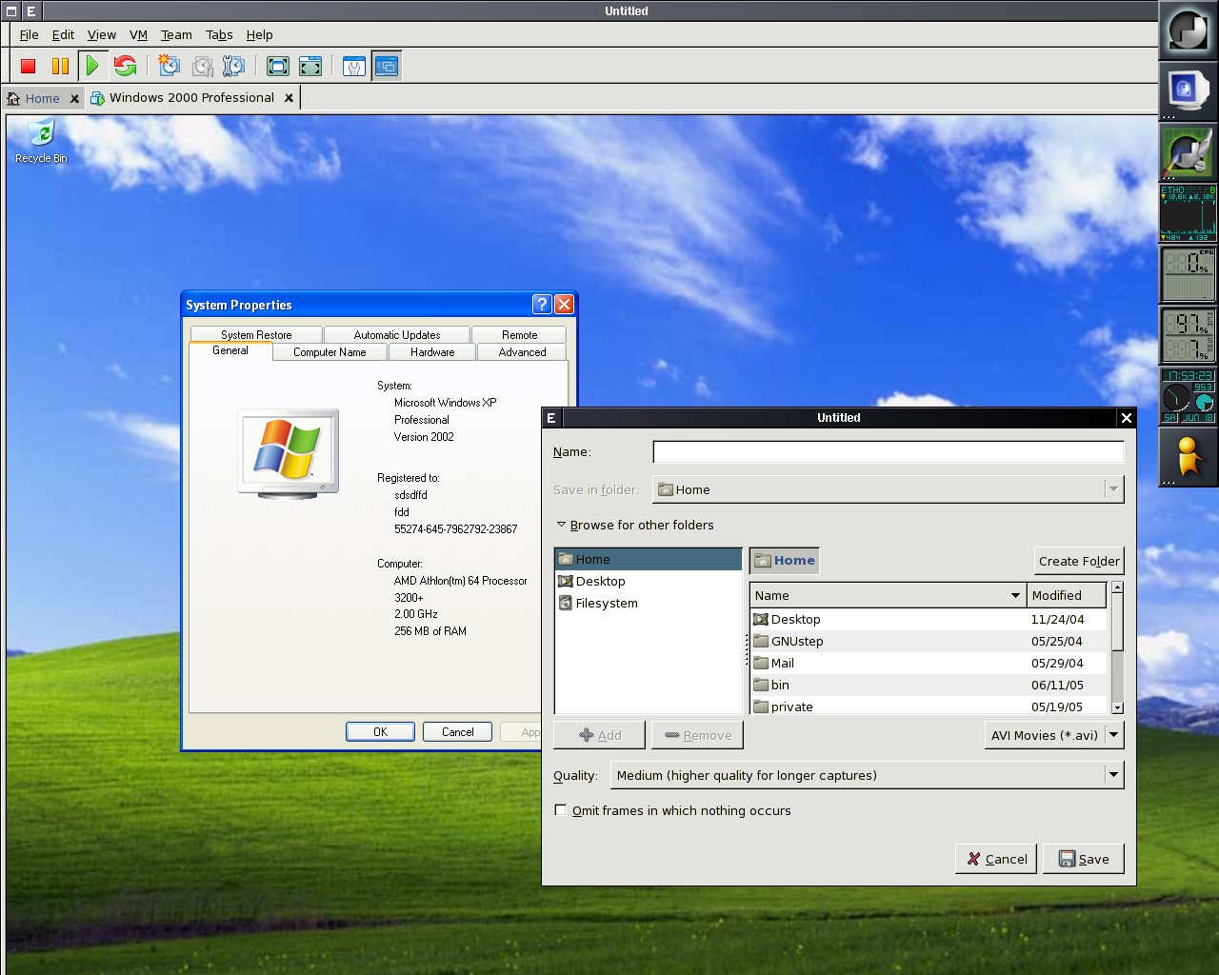This screenshot has height=975, width=1219.
Task: Open the File menu
Action: [30, 34]
